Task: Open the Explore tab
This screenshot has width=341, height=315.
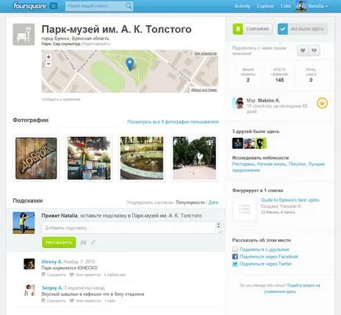Action: click(266, 6)
